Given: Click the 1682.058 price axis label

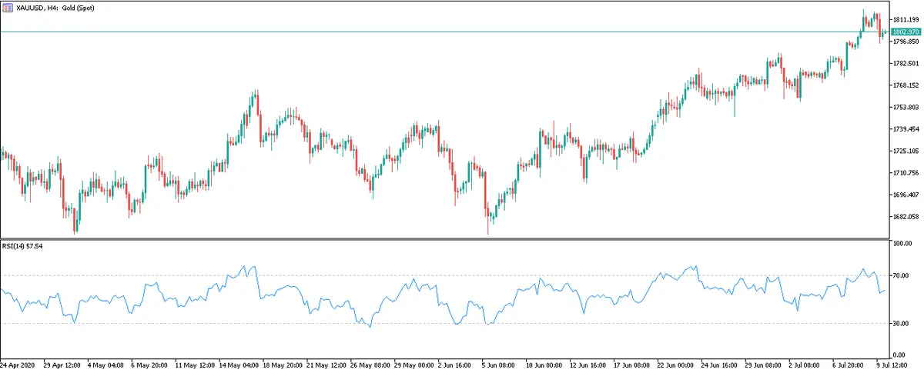Looking at the screenshot, I should pos(906,217).
